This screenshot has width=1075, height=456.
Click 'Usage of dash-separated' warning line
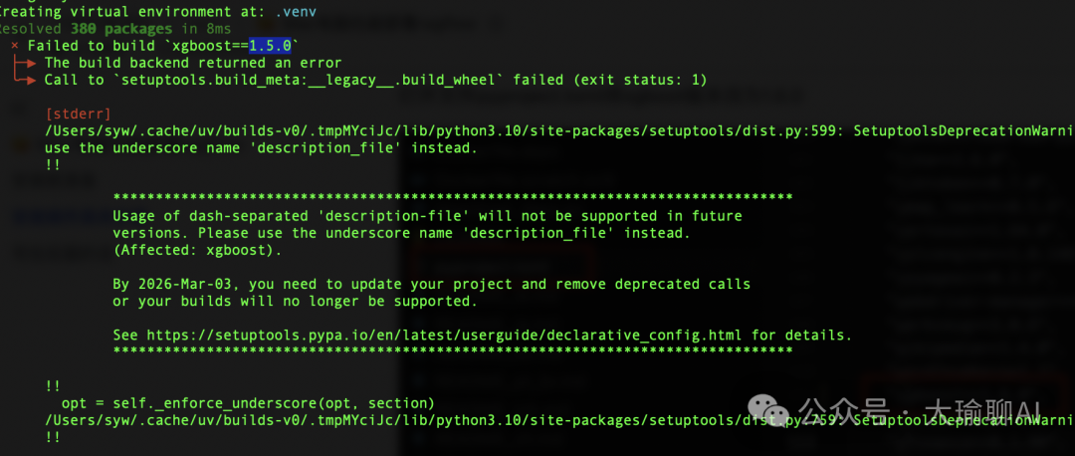pos(427,216)
